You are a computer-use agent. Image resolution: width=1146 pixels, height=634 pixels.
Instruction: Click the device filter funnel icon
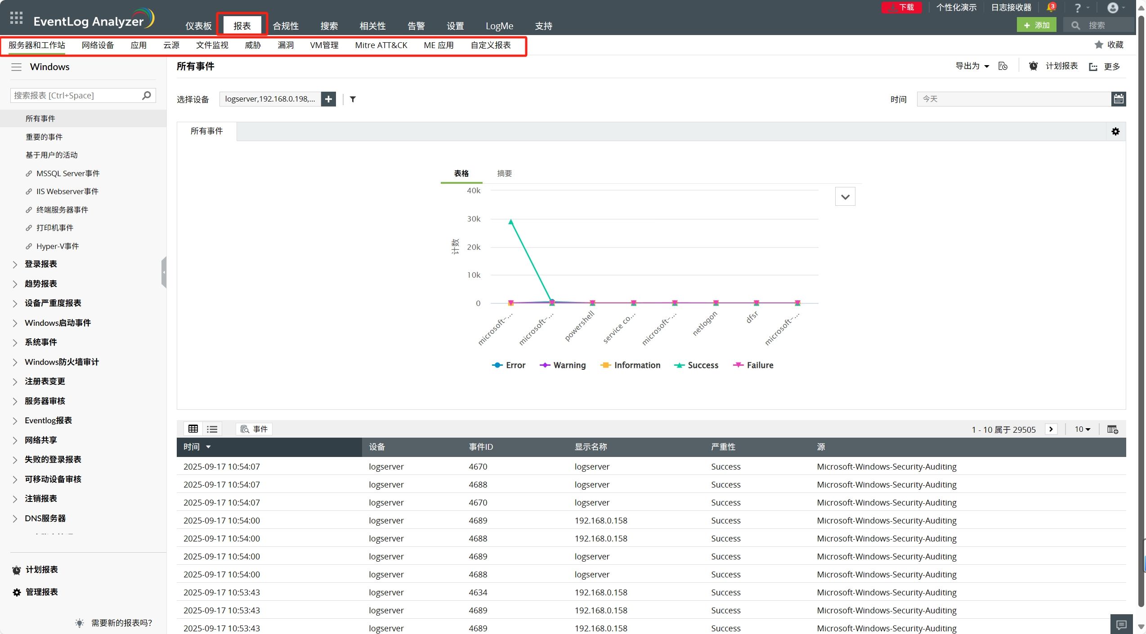click(x=353, y=99)
